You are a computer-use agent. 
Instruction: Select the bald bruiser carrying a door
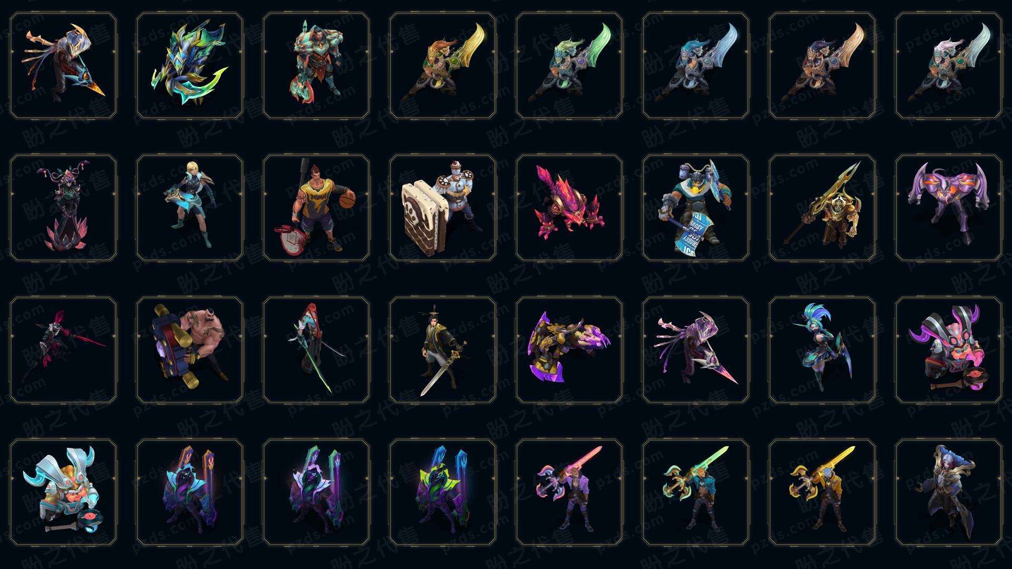point(190,350)
